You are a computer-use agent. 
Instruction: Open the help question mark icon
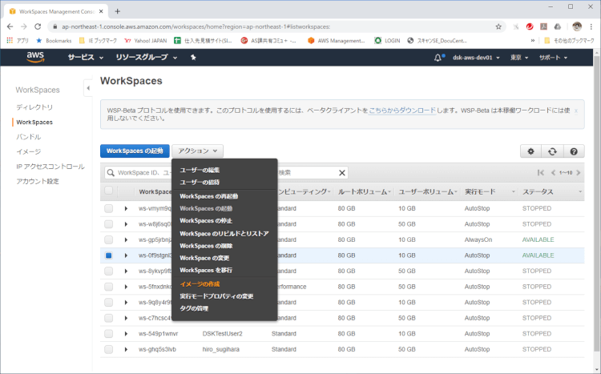574,151
